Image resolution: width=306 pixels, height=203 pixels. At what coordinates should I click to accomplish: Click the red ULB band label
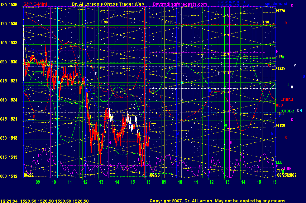[x=279, y=105]
